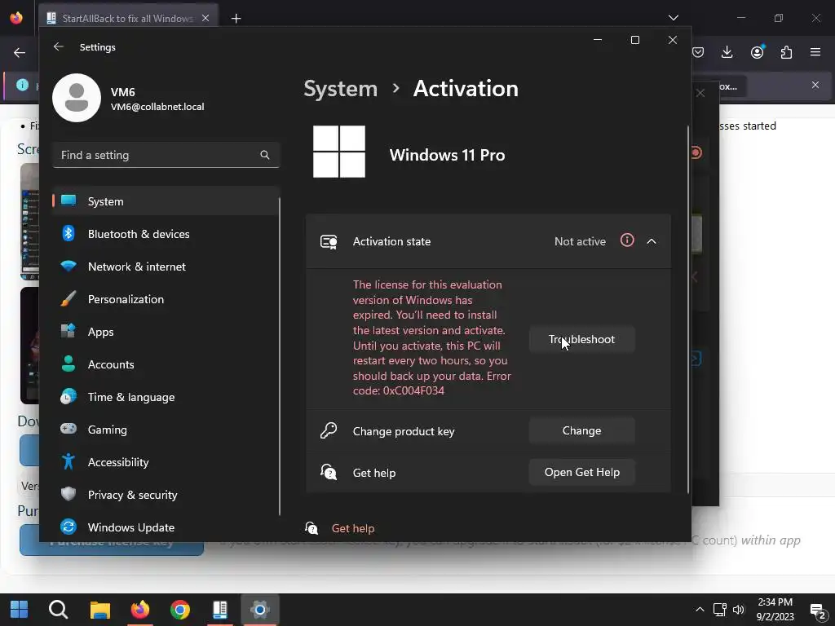Switch to Firefox in taskbar
The height and width of the screenshot is (626, 835).
tap(140, 609)
